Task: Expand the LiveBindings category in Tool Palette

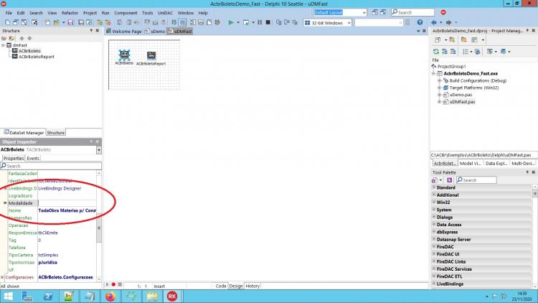Action: [x=434, y=284]
